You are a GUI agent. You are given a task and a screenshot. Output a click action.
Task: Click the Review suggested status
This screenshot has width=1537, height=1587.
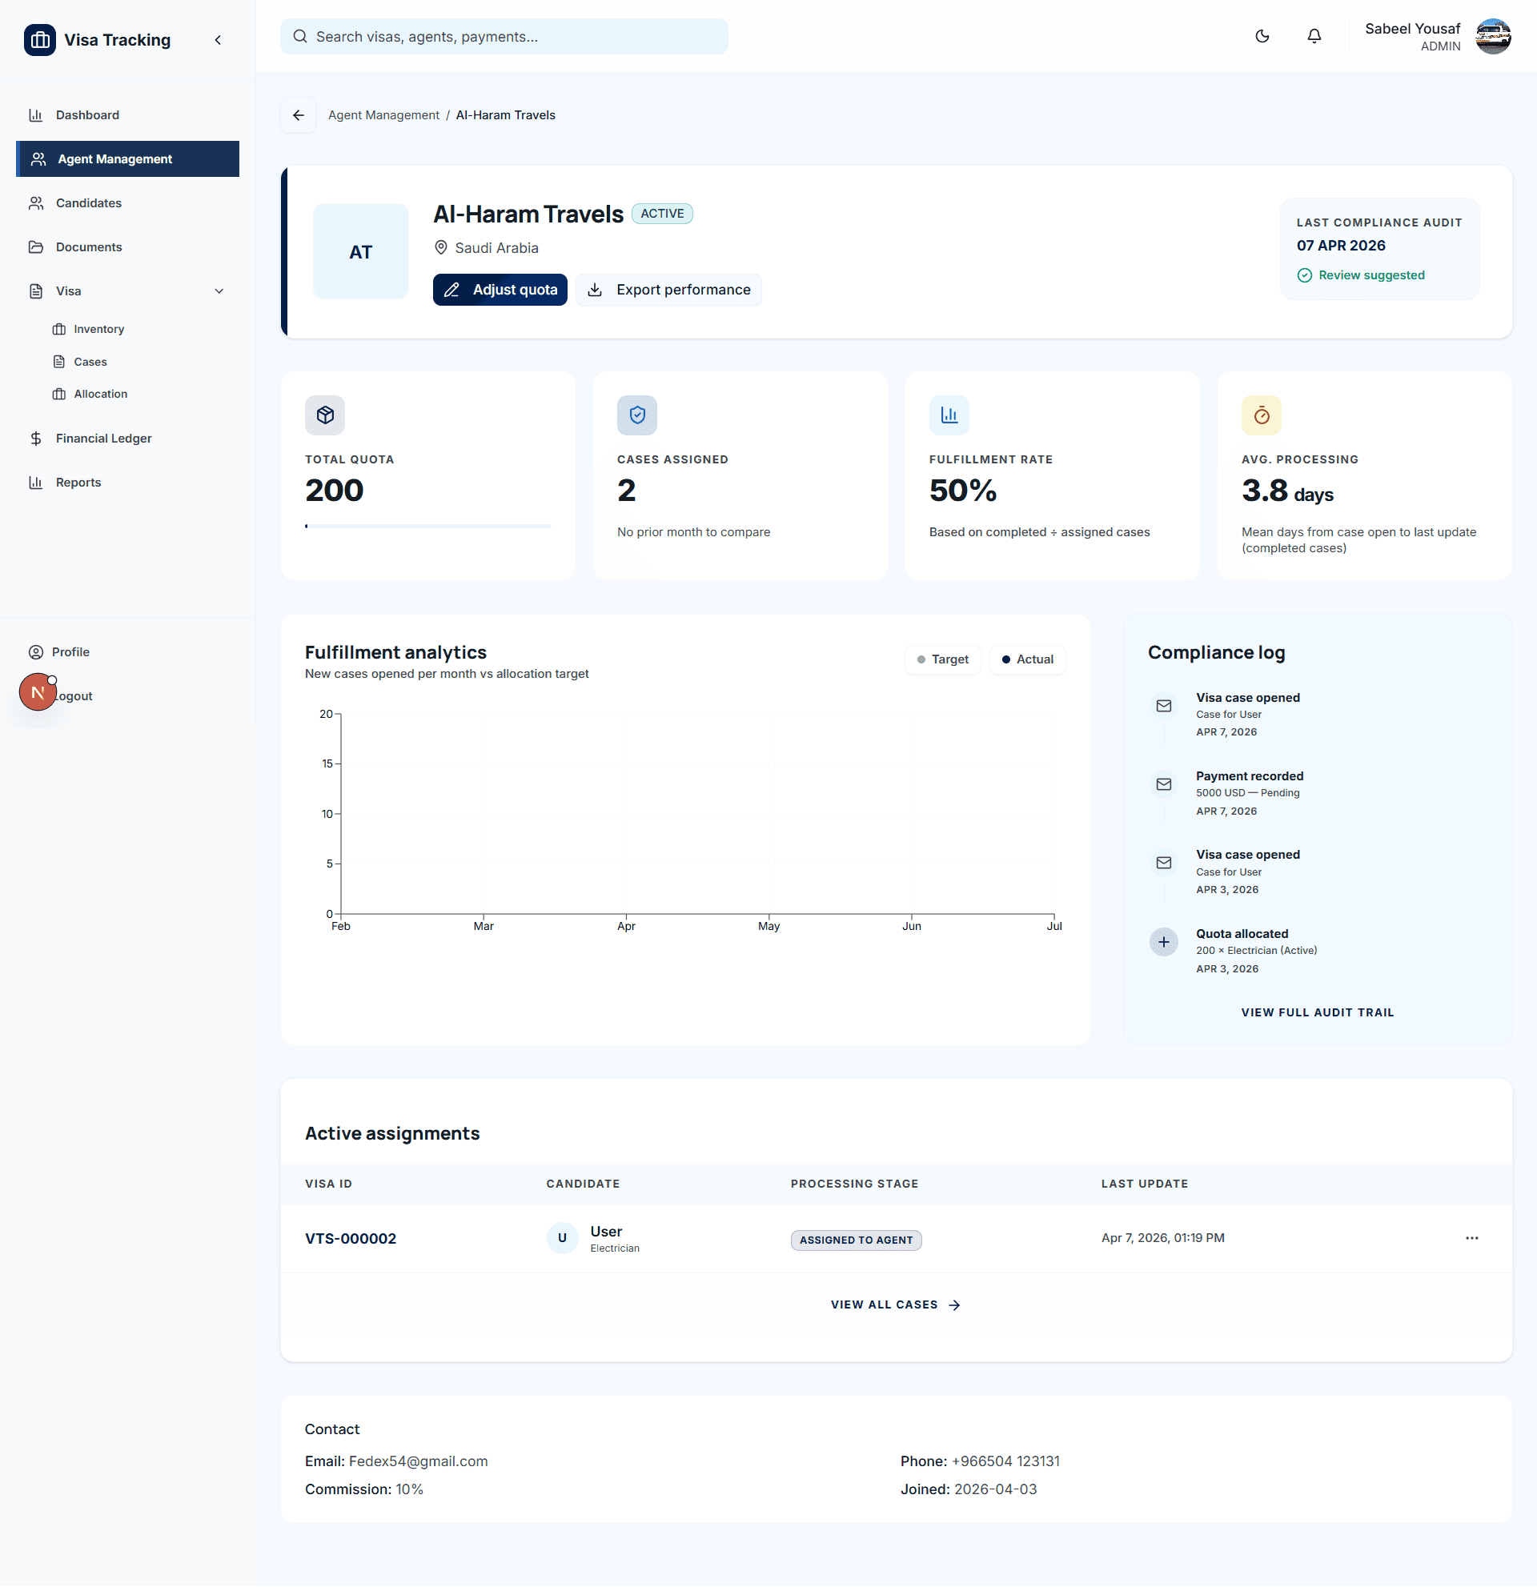pyautogui.click(x=1360, y=275)
